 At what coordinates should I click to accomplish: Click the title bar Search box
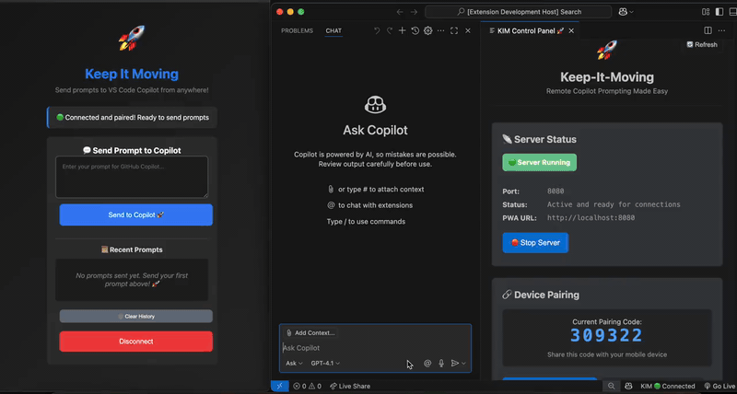[x=519, y=12]
